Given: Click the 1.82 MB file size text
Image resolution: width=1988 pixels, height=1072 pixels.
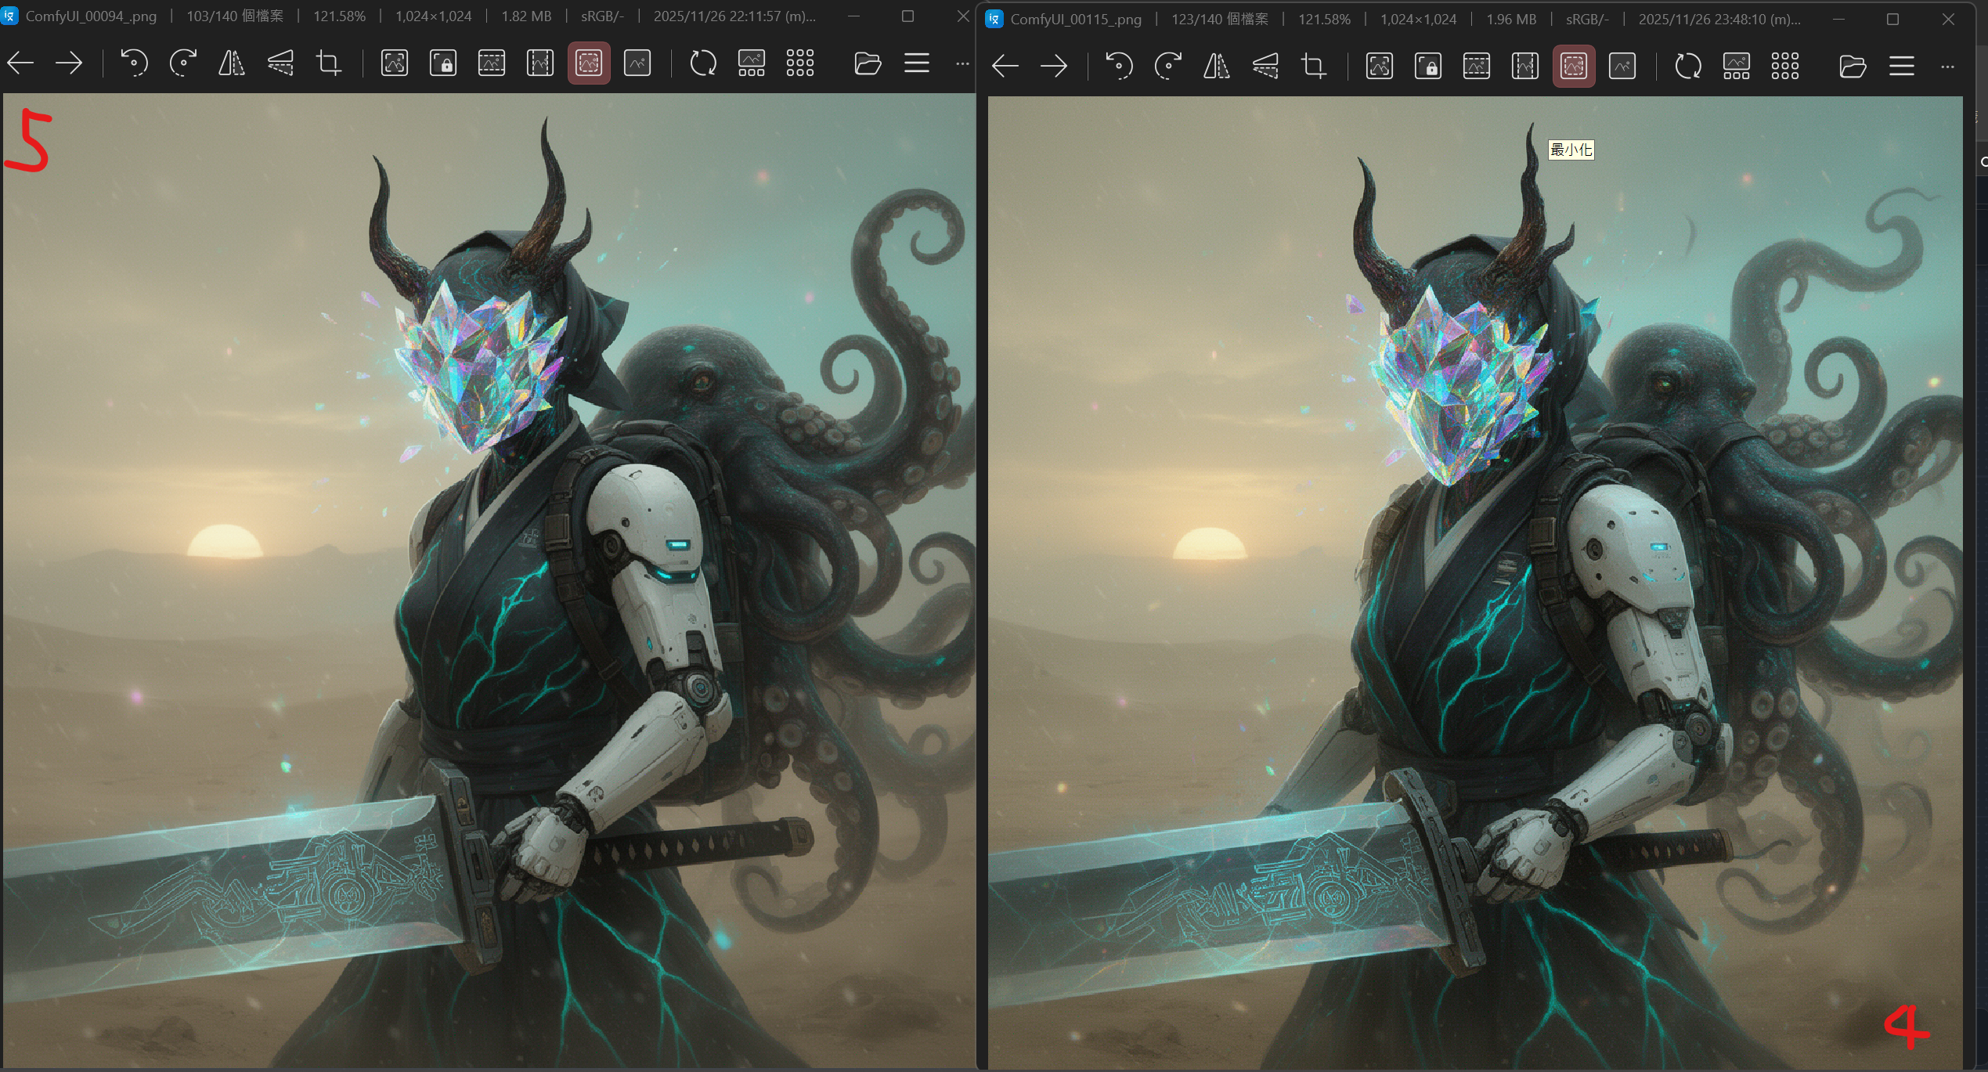Looking at the screenshot, I should pyautogui.click(x=526, y=16).
